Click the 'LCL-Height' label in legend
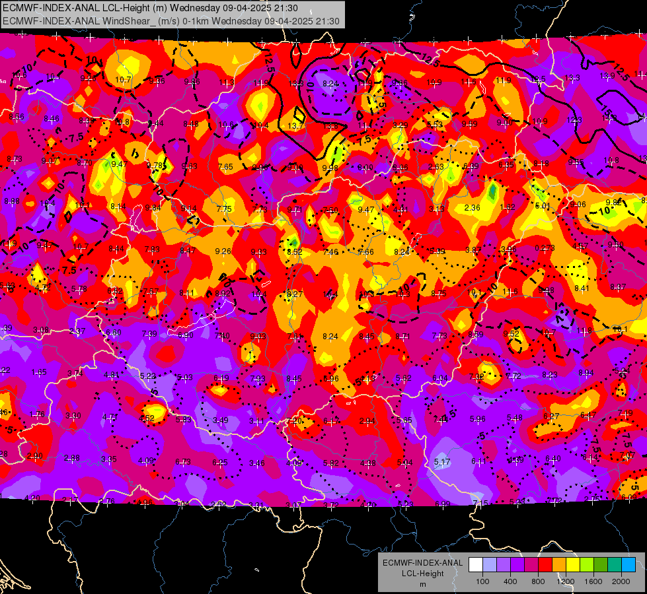 tap(422, 574)
